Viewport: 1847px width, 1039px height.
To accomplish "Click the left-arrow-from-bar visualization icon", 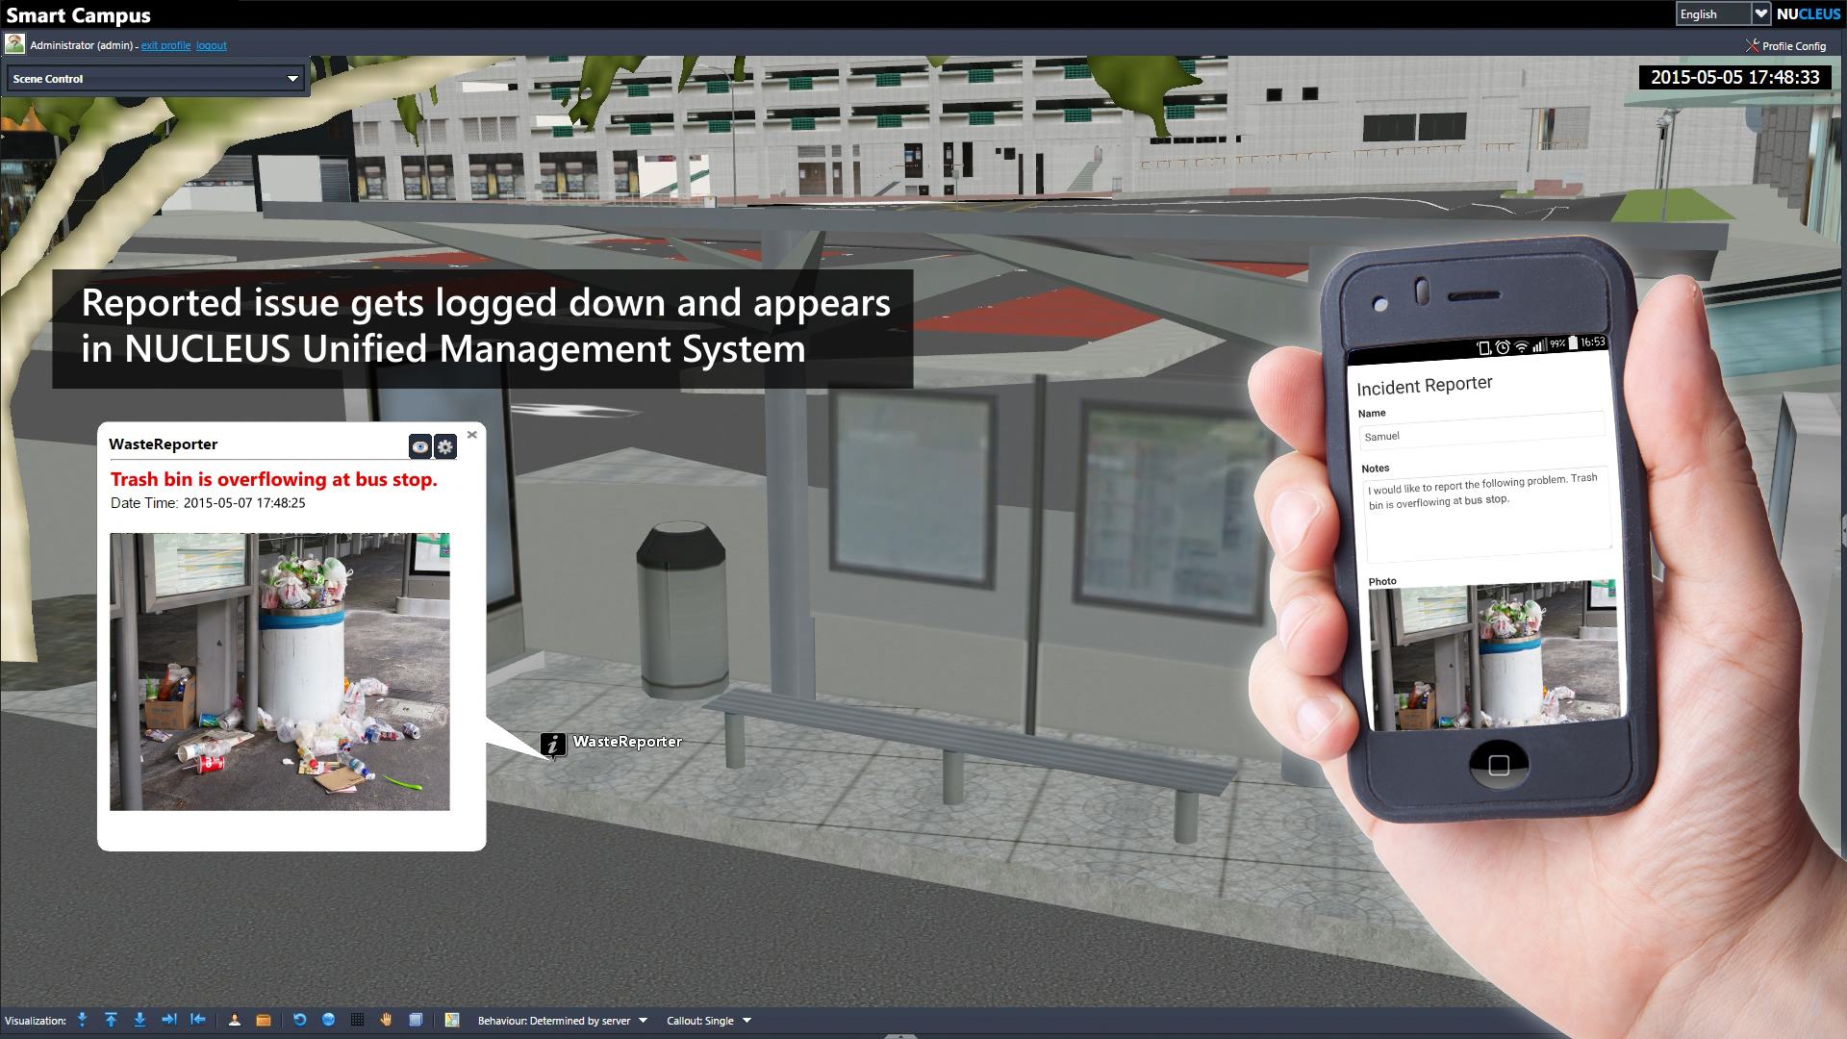I will [x=198, y=1020].
